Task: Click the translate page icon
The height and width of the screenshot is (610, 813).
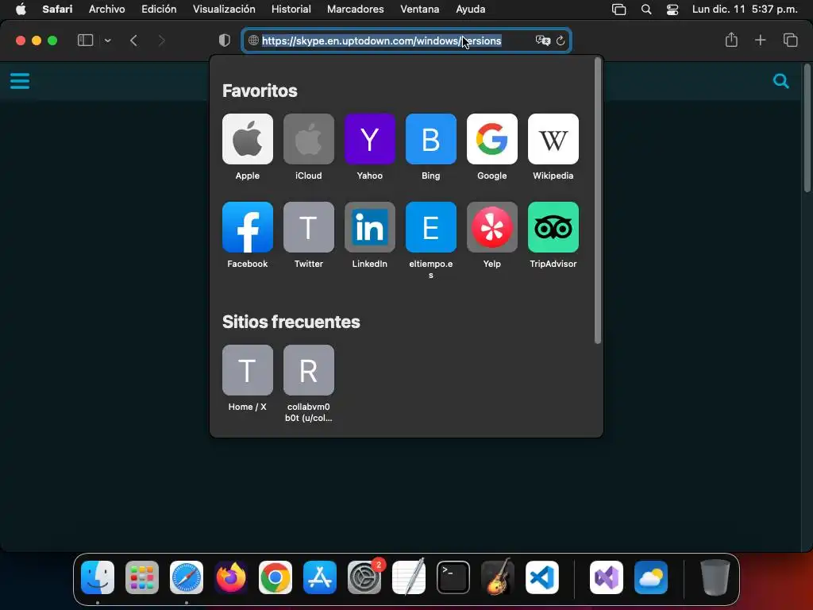Action: click(x=542, y=41)
